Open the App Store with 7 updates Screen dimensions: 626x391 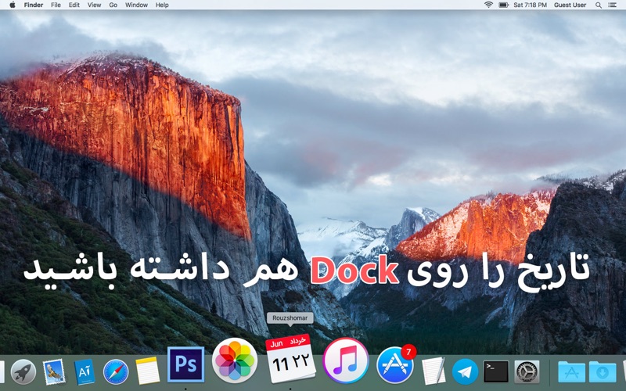395,365
